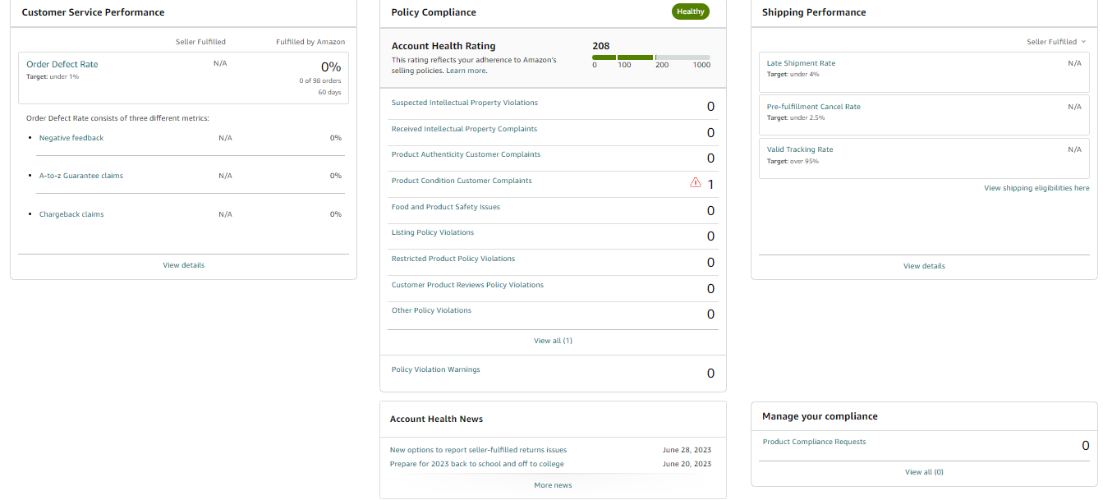Open Product Compliance Requests

pyautogui.click(x=814, y=442)
